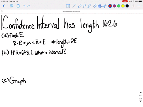Open the three-dot more options menu

pyautogui.click(x=139, y=6)
